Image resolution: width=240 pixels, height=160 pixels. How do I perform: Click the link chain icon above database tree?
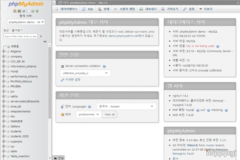(45, 42)
